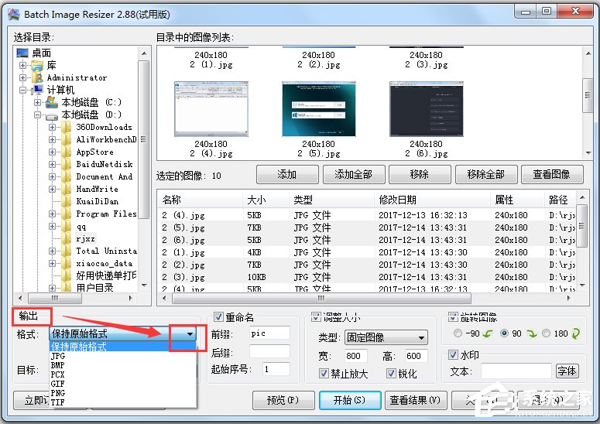The width and height of the screenshot is (600, 424).
Task: Click the local disk C: drive icon
Action: point(52,102)
